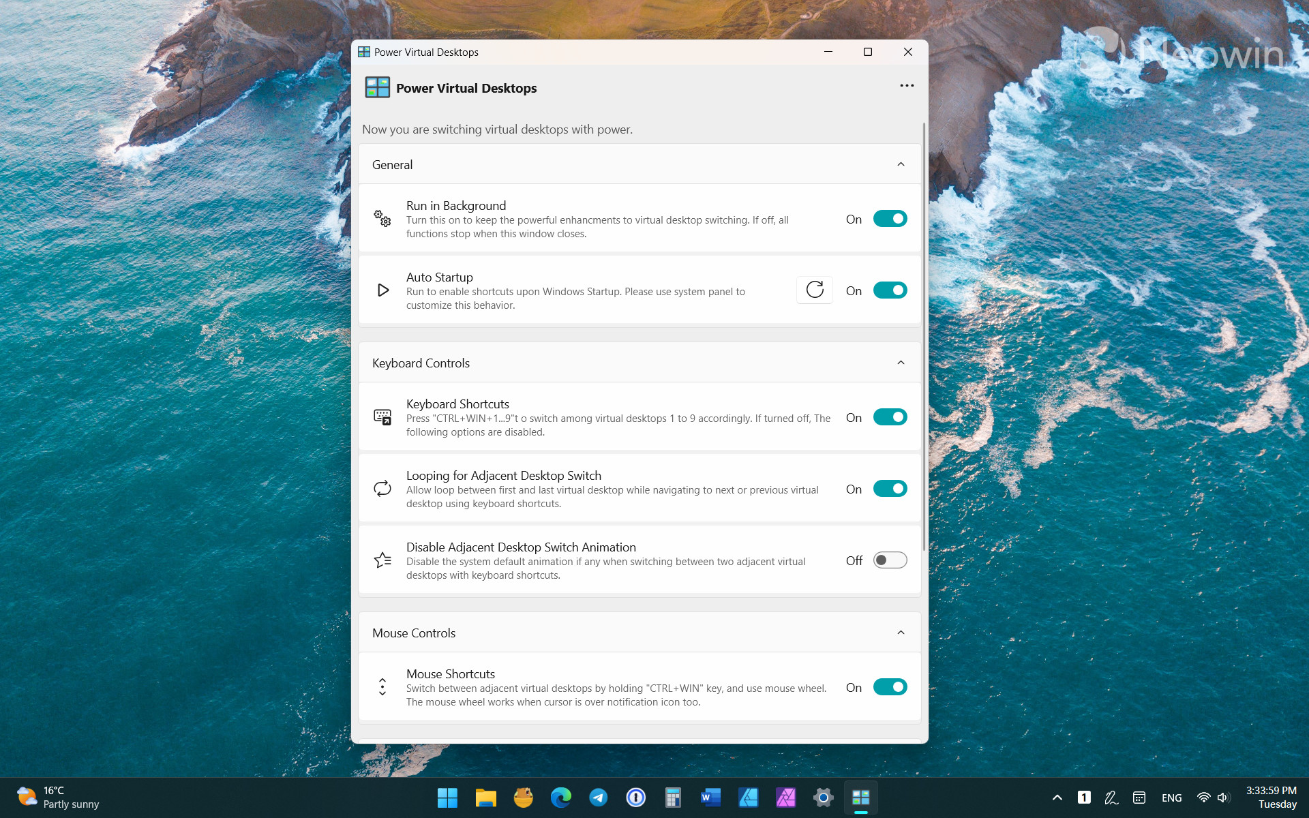Open Telegram from taskbar
The width and height of the screenshot is (1309, 818).
598,798
